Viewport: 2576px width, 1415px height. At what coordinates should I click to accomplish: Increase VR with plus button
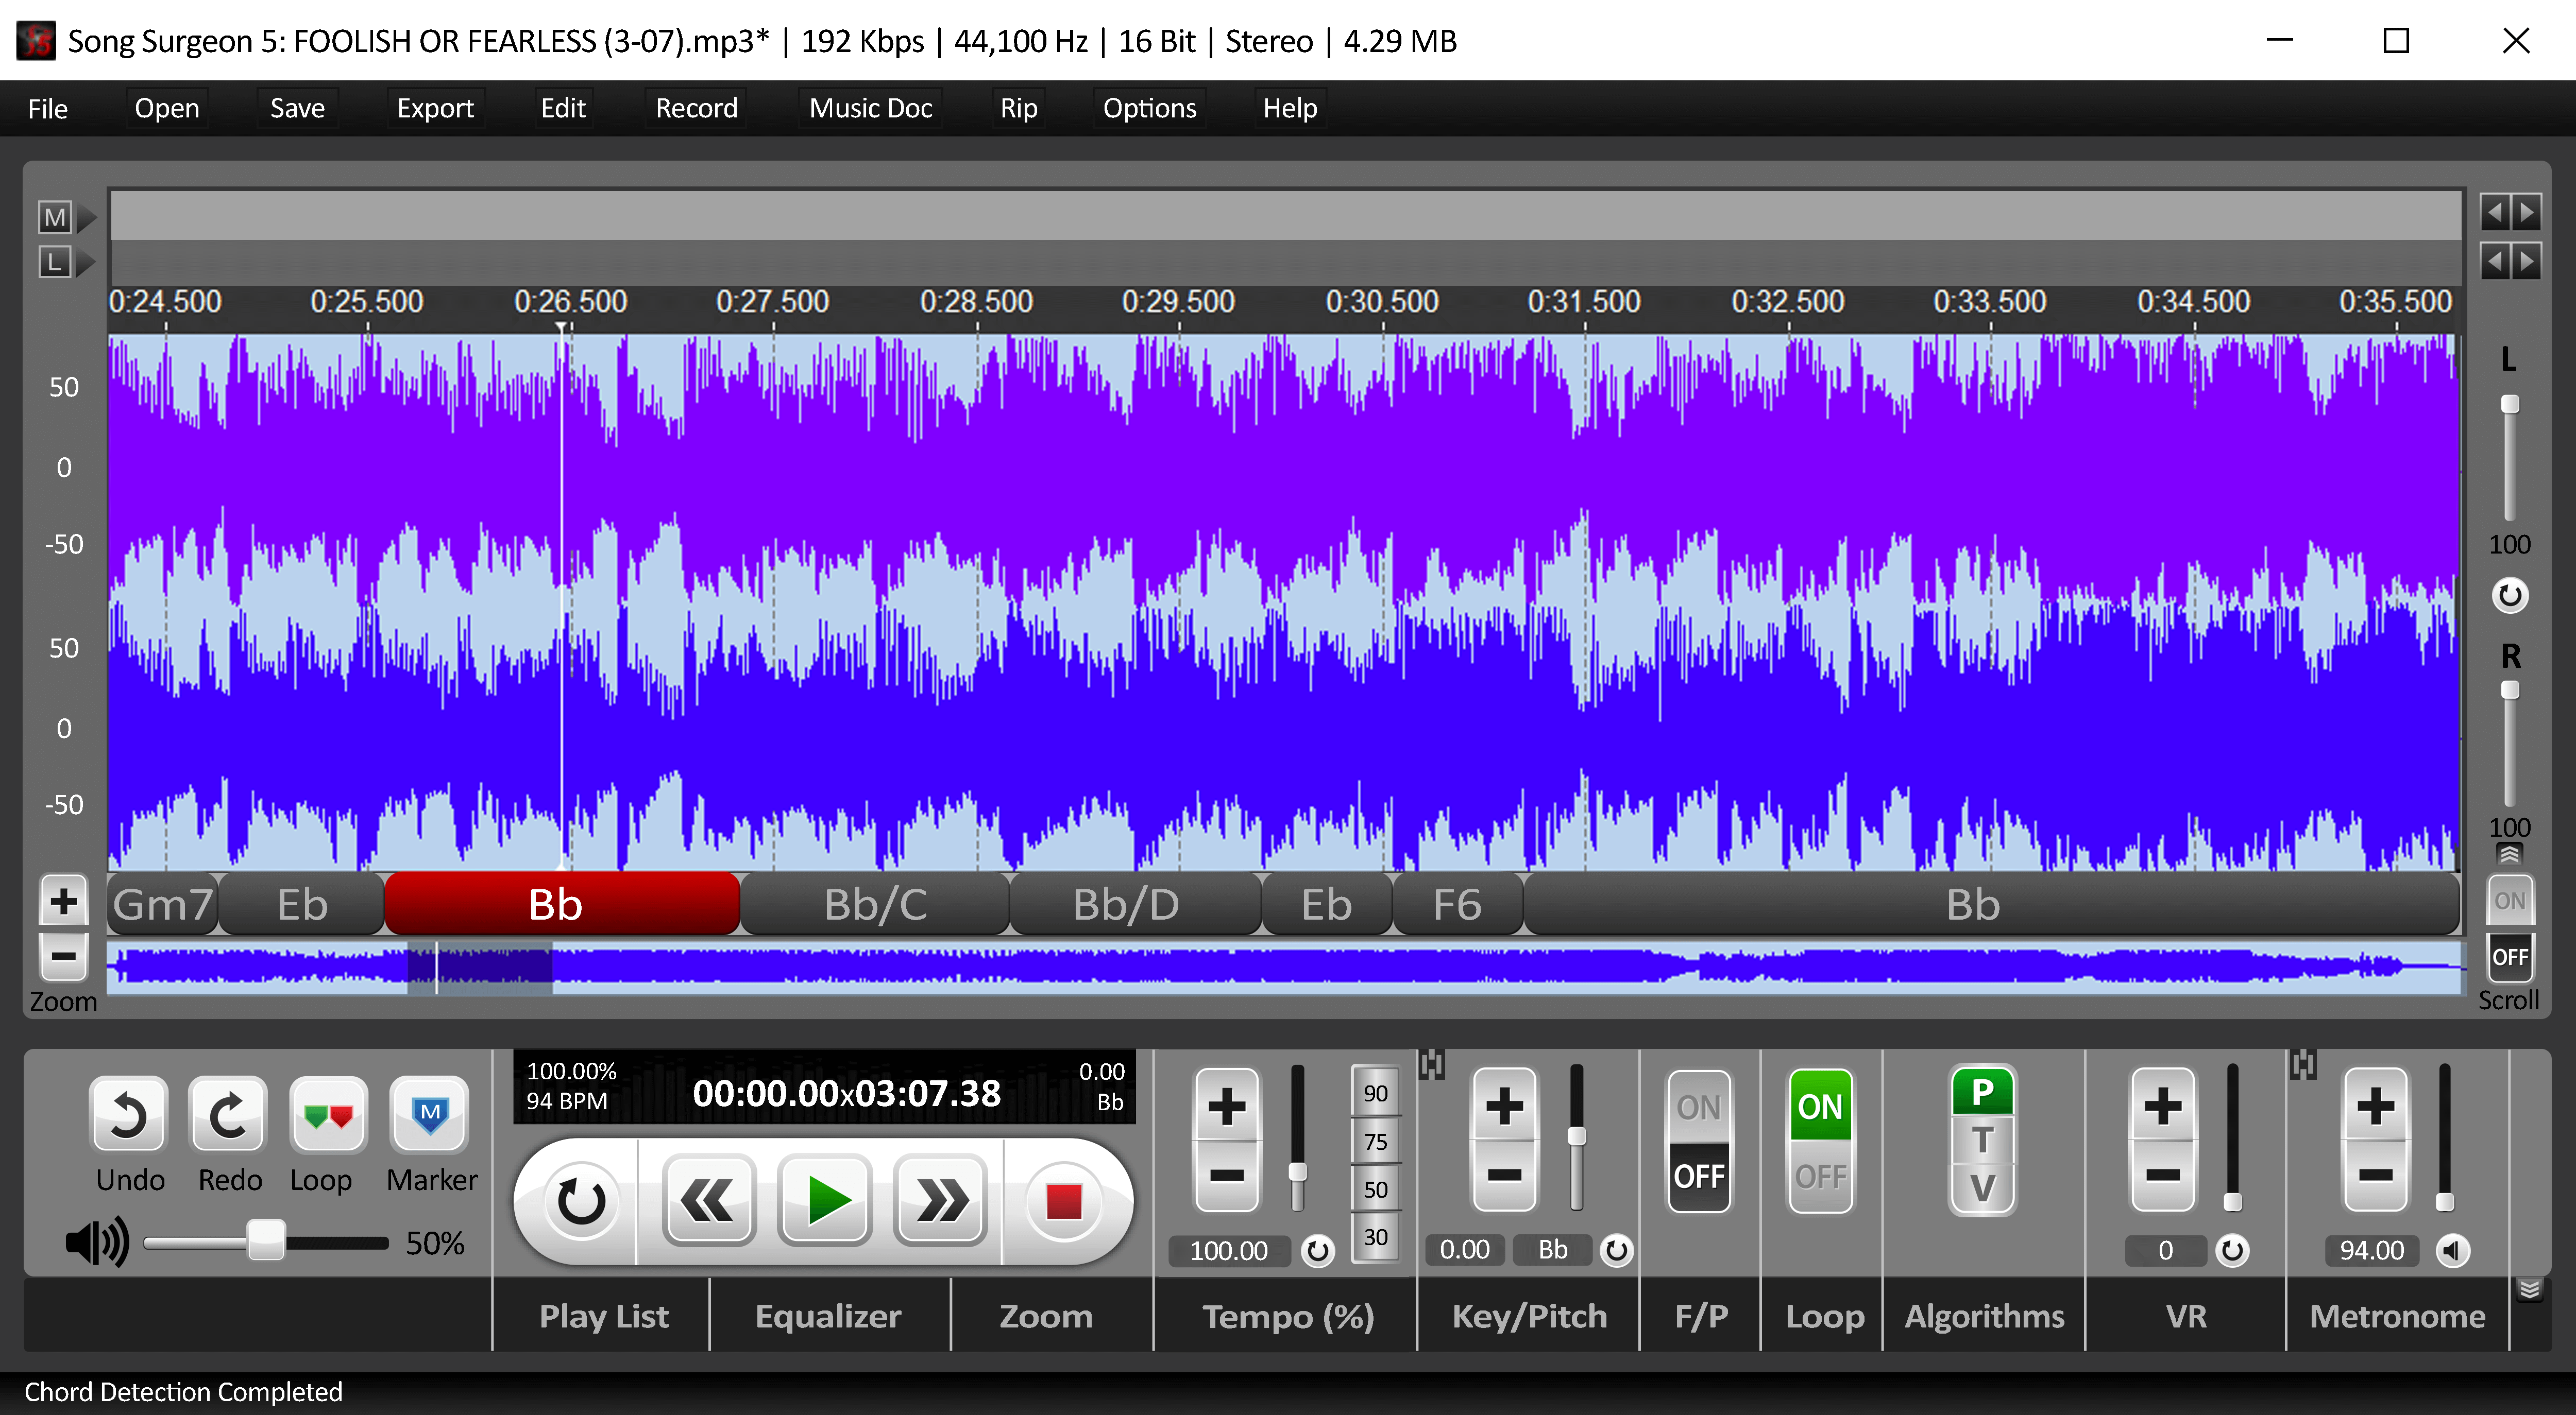[x=2163, y=1106]
